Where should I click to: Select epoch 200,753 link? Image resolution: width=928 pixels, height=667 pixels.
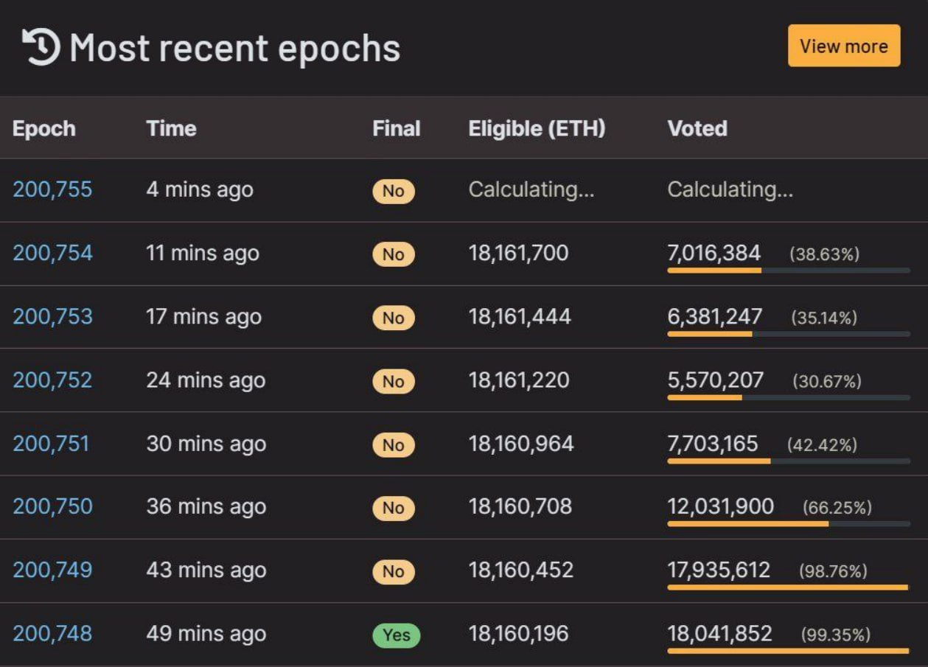[52, 316]
